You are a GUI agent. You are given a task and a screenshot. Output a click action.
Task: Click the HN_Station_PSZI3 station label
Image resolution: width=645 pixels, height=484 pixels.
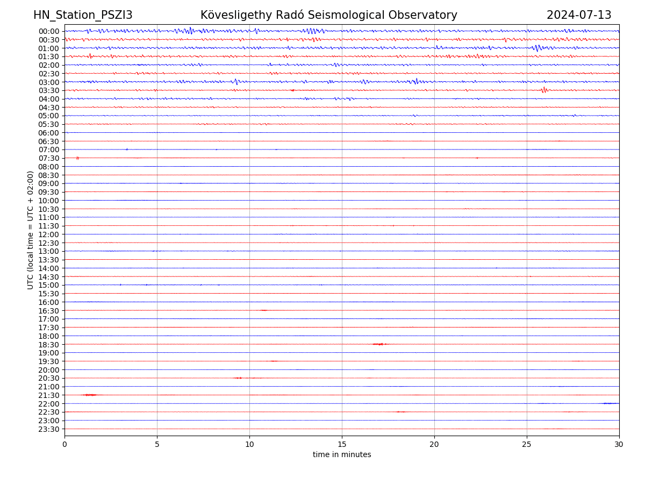[x=83, y=15]
